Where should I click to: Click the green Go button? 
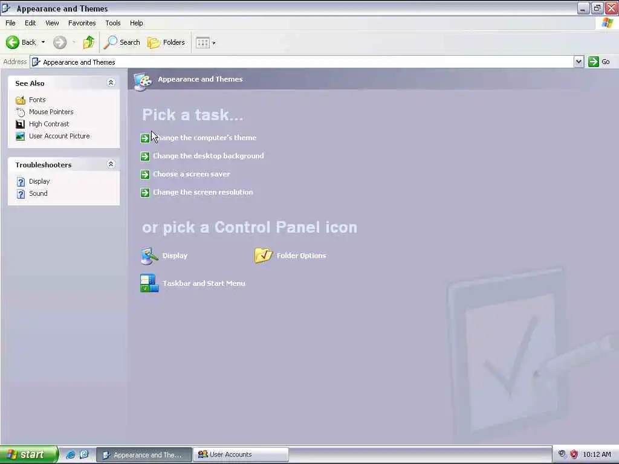pos(599,62)
